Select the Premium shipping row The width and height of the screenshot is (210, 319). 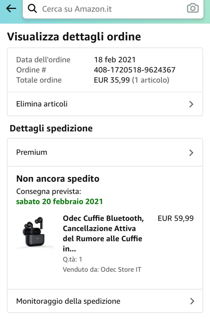click(x=105, y=152)
